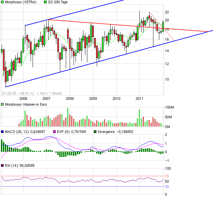Click the 'EXP (9): 0,791549' readout
The height and width of the screenshot is (197, 213).
pyautogui.click(x=71, y=132)
